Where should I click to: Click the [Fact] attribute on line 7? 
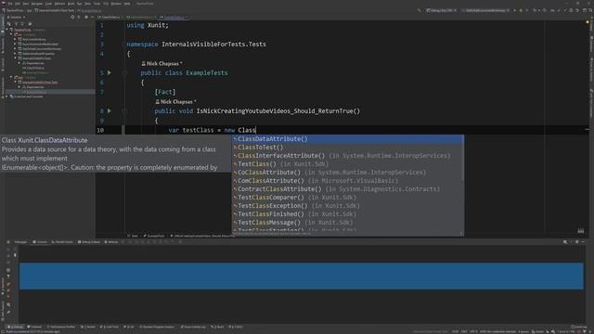165,92
